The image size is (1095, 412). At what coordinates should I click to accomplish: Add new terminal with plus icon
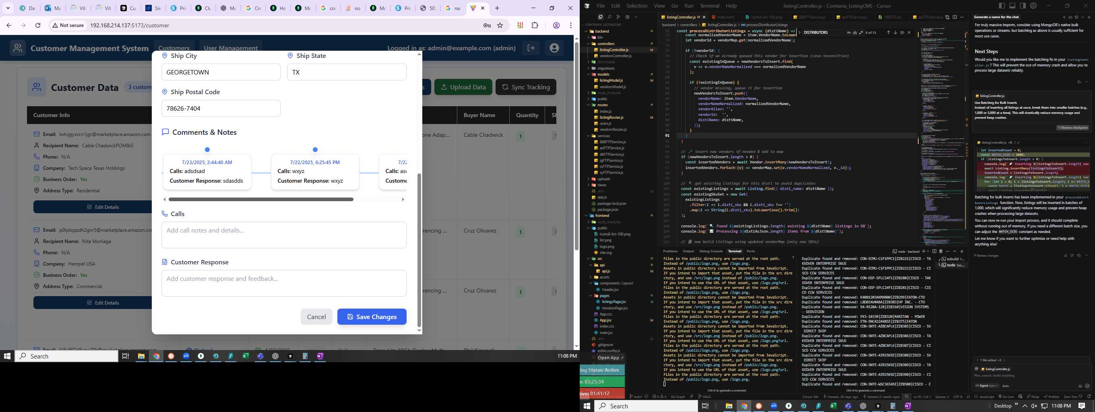[x=924, y=251]
